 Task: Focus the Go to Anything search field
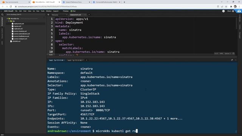pyautogui.click(x=25, y=14)
